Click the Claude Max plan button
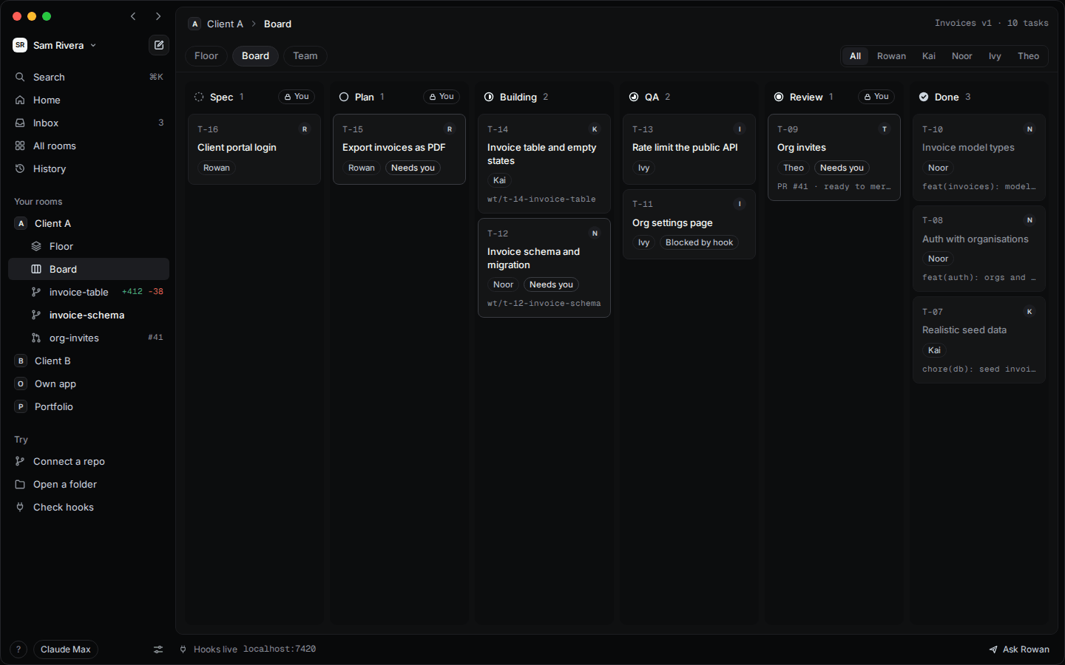The width and height of the screenshot is (1065, 665). 66,649
